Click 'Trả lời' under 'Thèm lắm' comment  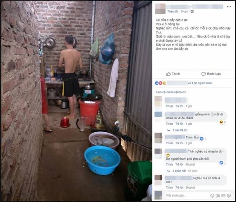(179, 143)
